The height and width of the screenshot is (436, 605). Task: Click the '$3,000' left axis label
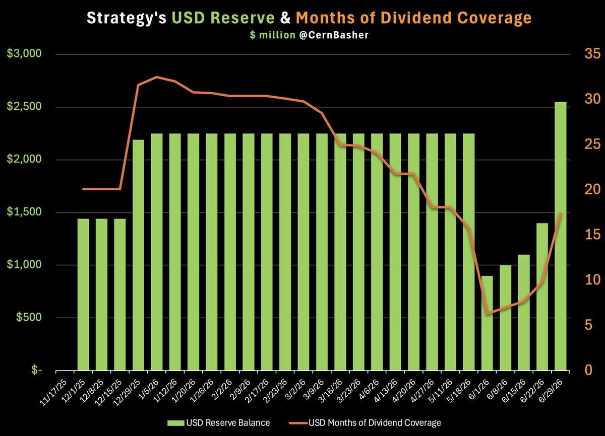25,54
